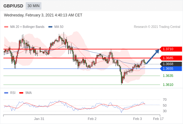The height and width of the screenshot is (124, 183).
Task: Click the blue MA 50 legend swatch
Action: coord(51,27)
